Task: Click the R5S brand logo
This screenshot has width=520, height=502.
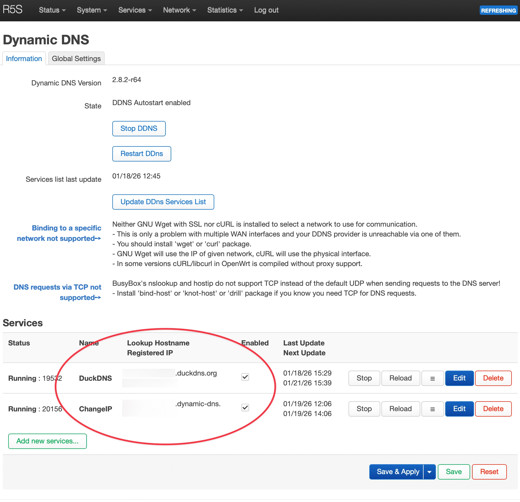Action: pos(13,10)
